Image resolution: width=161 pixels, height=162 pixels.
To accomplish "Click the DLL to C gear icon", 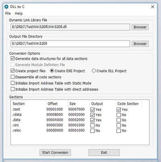I will (x=6, y=7).
